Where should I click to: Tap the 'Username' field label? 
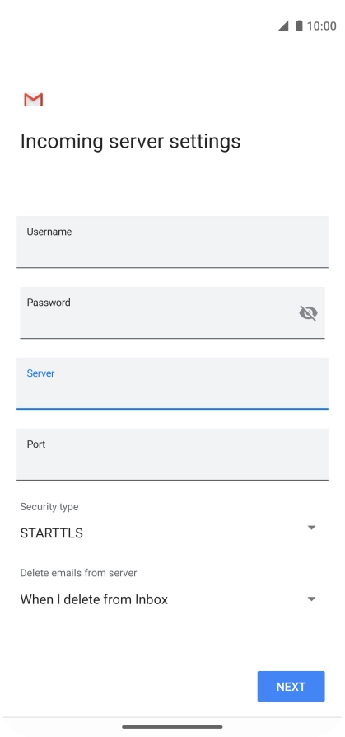click(49, 232)
